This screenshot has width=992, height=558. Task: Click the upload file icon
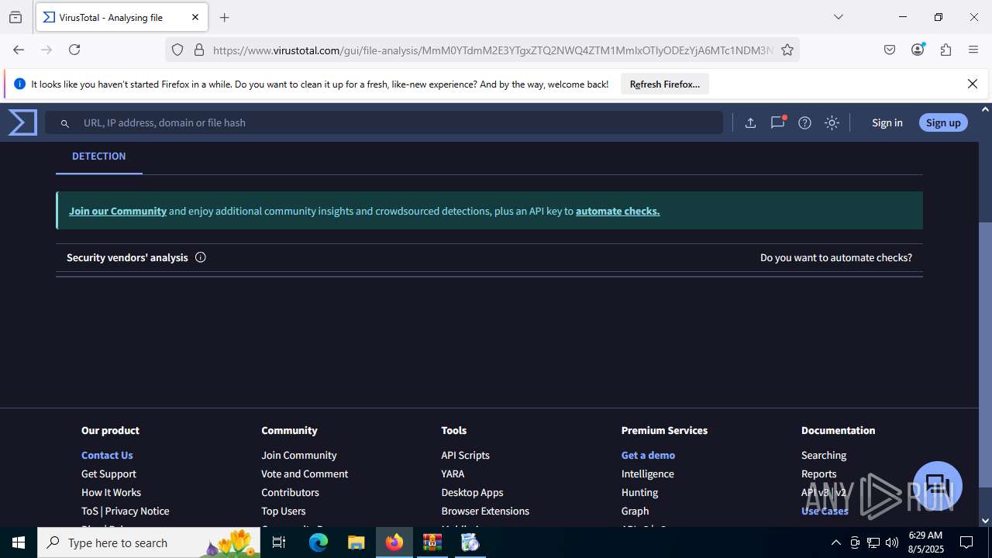[x=750, y=122]
